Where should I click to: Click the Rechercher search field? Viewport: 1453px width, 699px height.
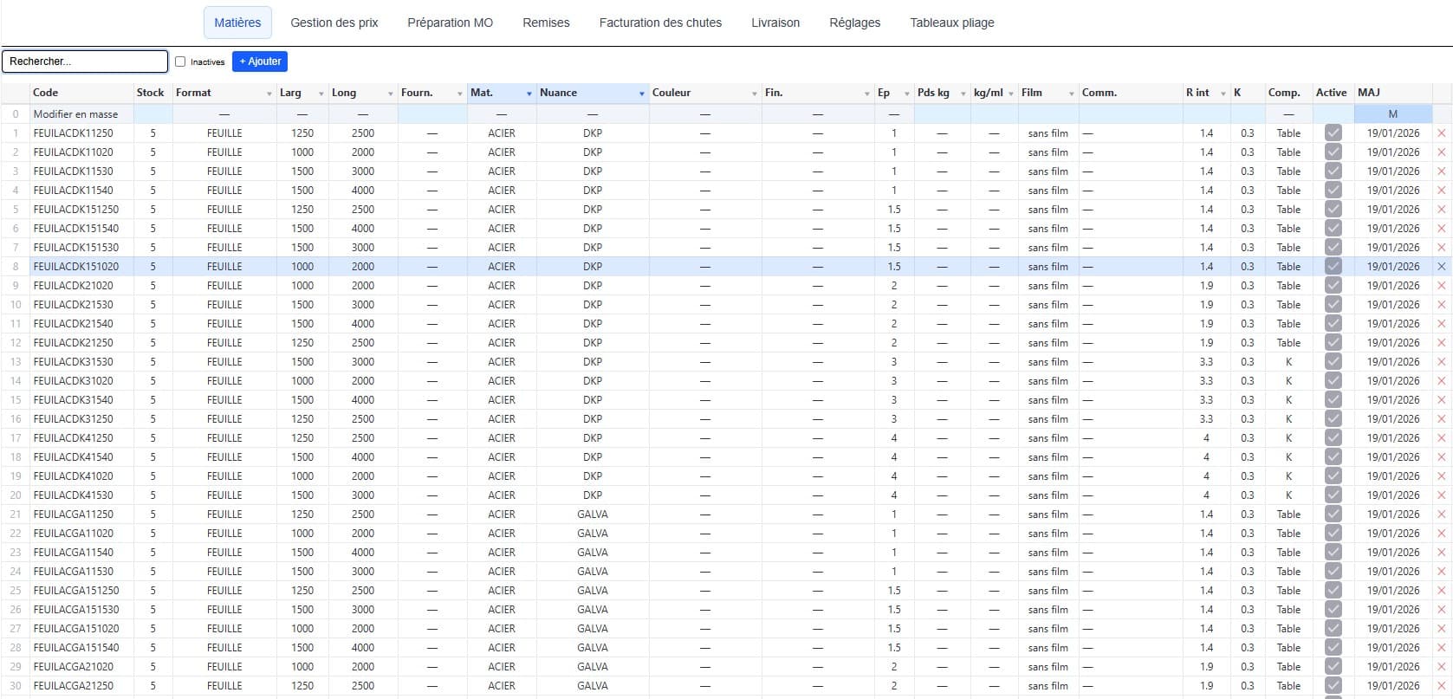(85, 61)
